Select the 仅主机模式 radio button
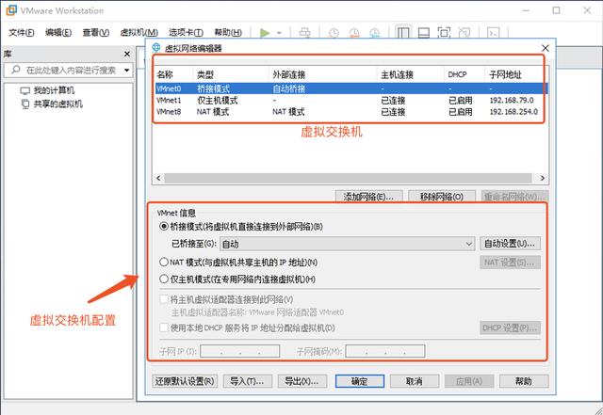 (x=164, y=279)
